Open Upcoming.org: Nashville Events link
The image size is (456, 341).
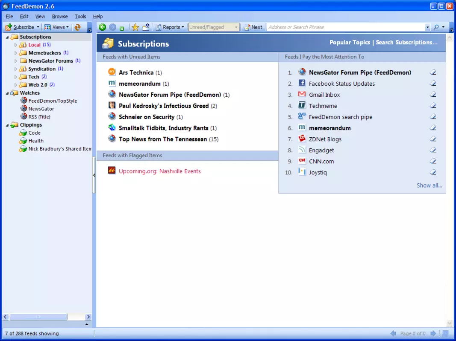160,171
